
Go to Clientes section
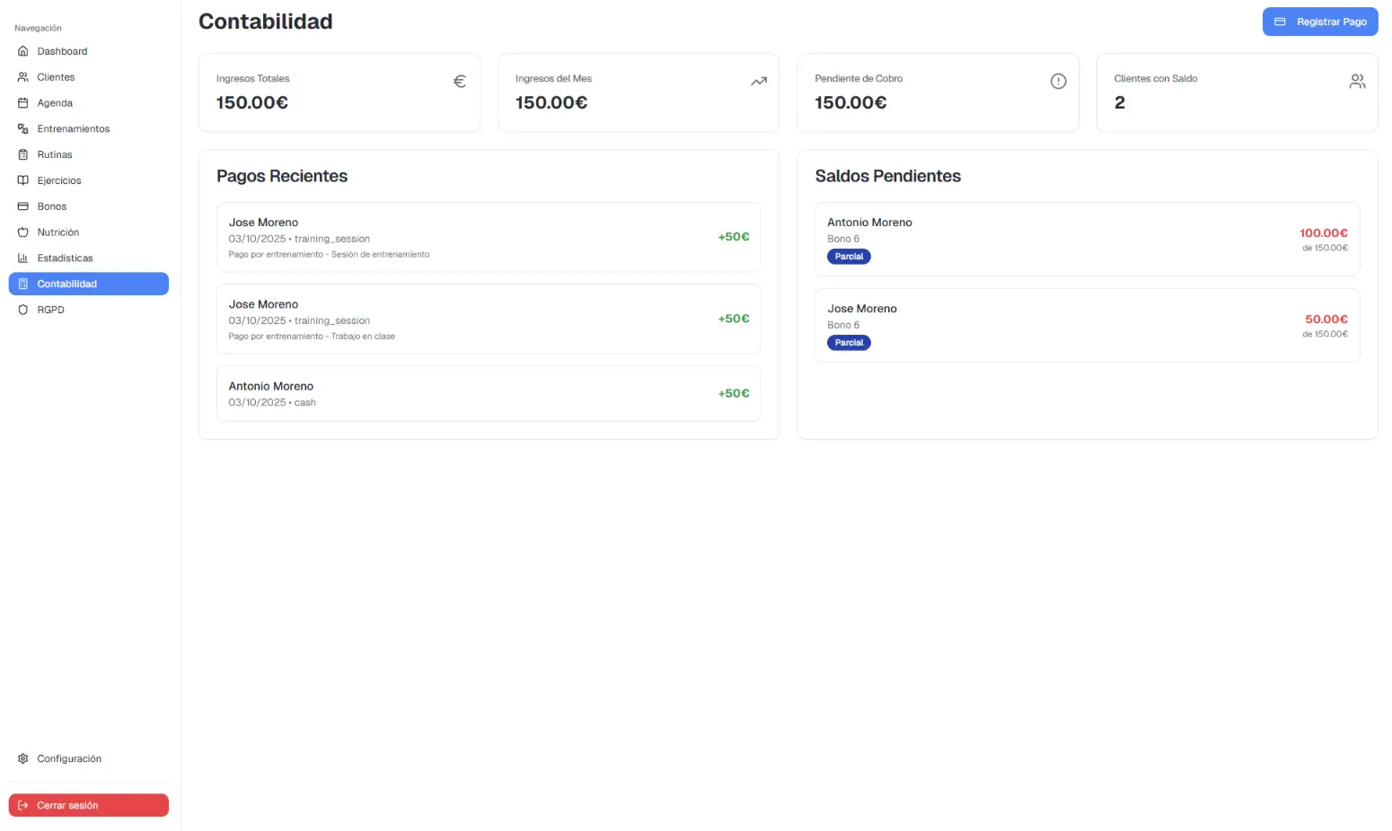pyautogui.click(x=89, y=77)
